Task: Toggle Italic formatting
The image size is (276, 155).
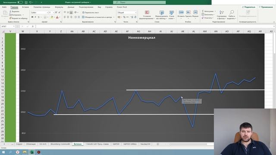Action: coord(35,17)
